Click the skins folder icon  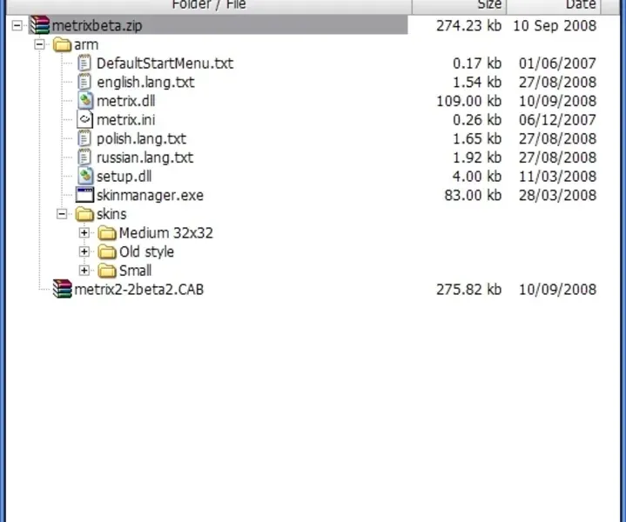point(84,214)
